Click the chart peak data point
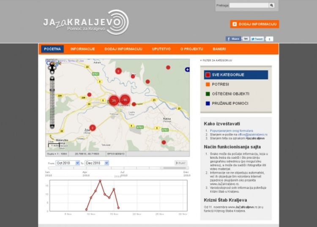Screen dimensions: 317x227 tap(100, 180)
